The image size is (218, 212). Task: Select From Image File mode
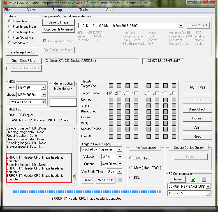pyautogui.click(x=10, y=32)
